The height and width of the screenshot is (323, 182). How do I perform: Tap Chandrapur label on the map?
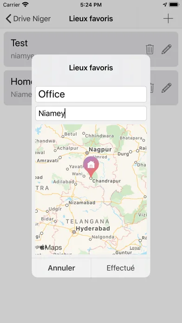(107, 181)
